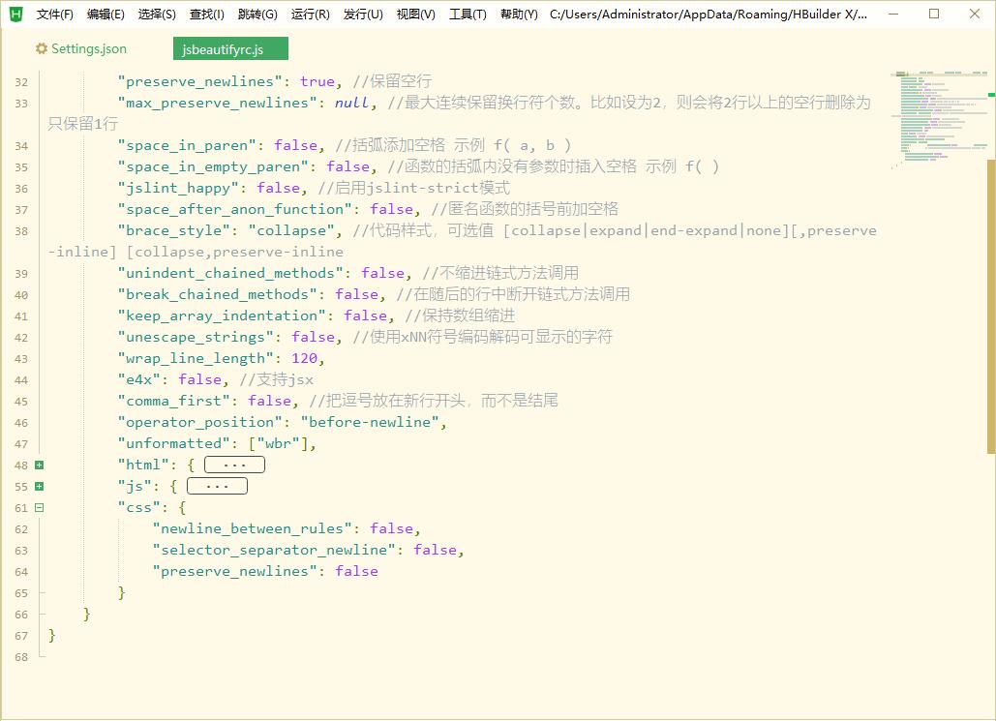Switch to the Settings.json tab
Screen dimensions: 996x721
click(x=88, y=49)
